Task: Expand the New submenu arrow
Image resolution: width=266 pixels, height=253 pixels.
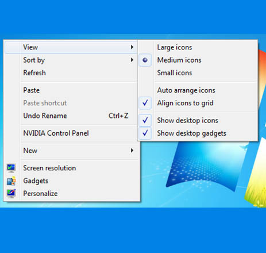Action: (x=132, y=151)
